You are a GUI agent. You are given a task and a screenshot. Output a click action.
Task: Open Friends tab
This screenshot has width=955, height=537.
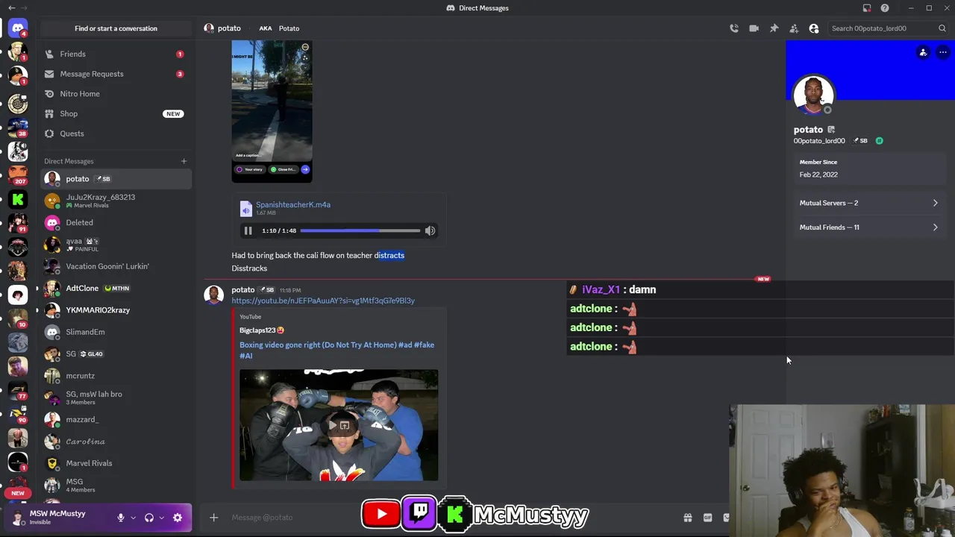(116, 54)
